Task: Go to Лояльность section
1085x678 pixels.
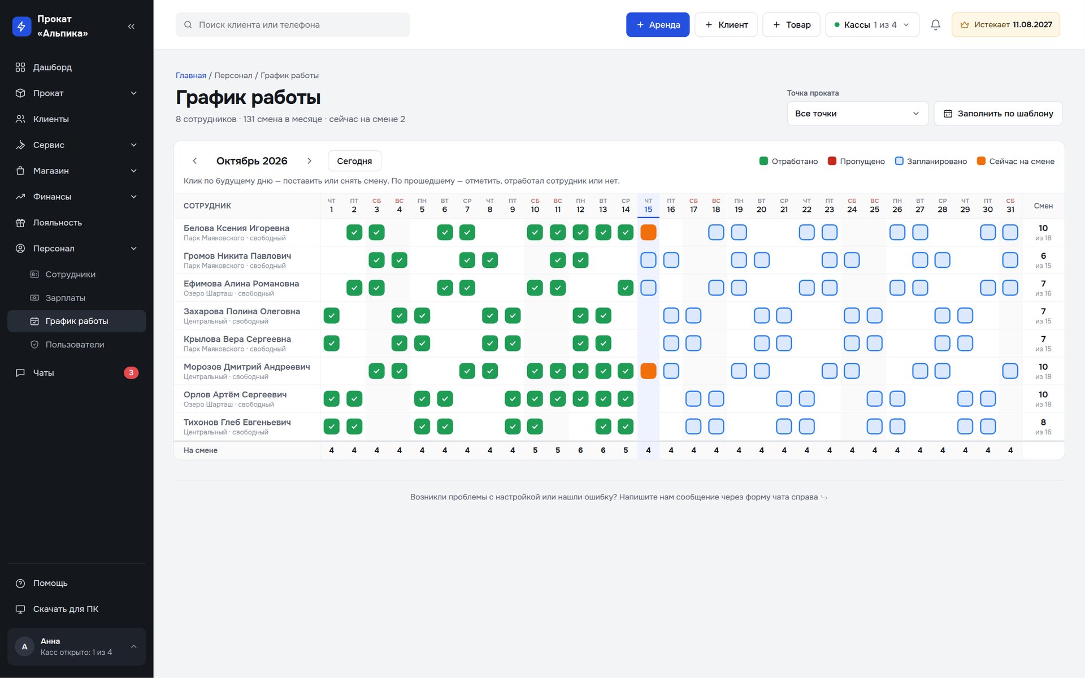Action: (x=77, y=223)
